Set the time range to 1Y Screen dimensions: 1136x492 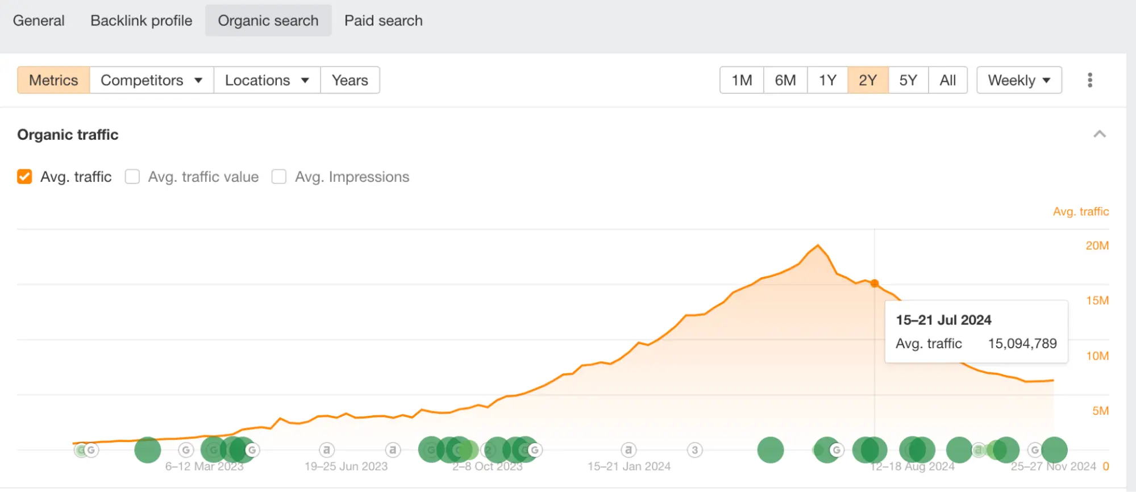click(827, 80)
